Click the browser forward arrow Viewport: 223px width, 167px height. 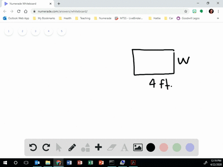click(12, 11)
